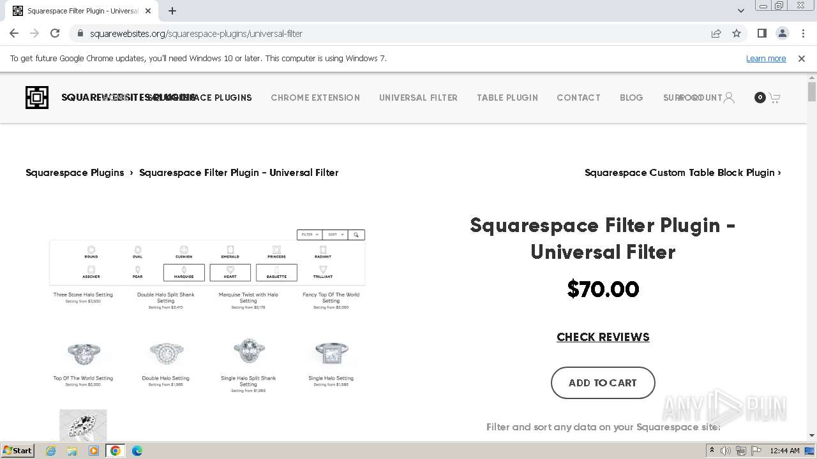Show hidden system tray icons
This screenshot has height=459, width=817.
712,451
